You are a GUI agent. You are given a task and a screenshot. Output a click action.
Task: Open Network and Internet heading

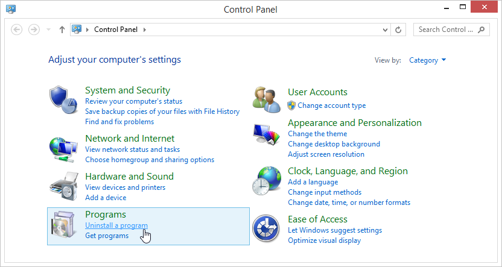click(x=130, y=139)
